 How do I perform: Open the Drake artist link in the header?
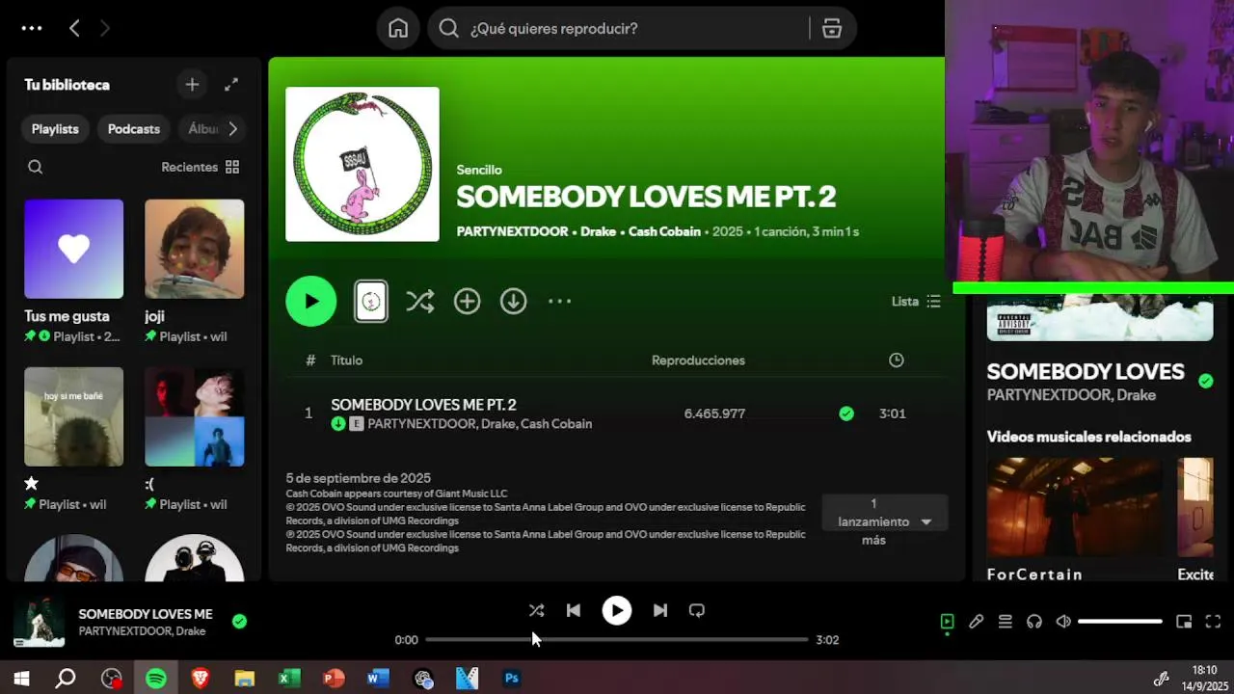click(598, 231)
